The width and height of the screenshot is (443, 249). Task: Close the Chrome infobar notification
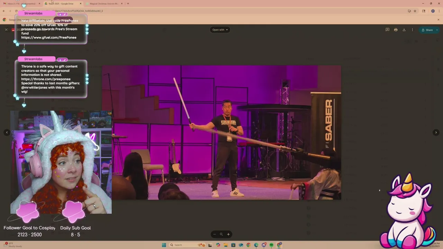pos(439,20)
